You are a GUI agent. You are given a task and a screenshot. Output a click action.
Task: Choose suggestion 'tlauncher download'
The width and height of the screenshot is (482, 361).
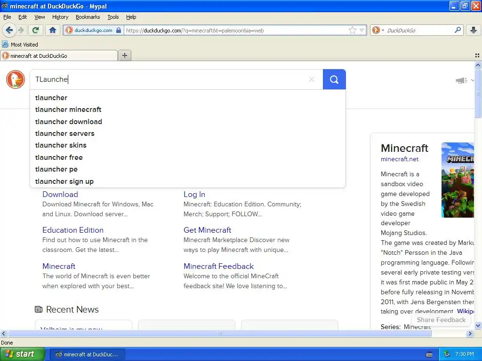188,122
